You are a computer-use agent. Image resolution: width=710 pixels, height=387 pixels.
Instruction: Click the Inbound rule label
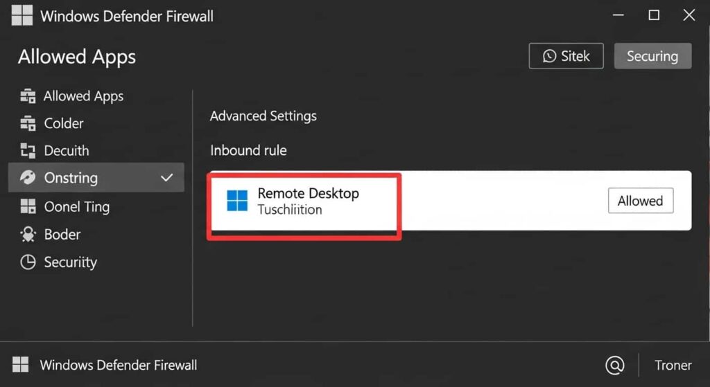[x=248, y=150]
